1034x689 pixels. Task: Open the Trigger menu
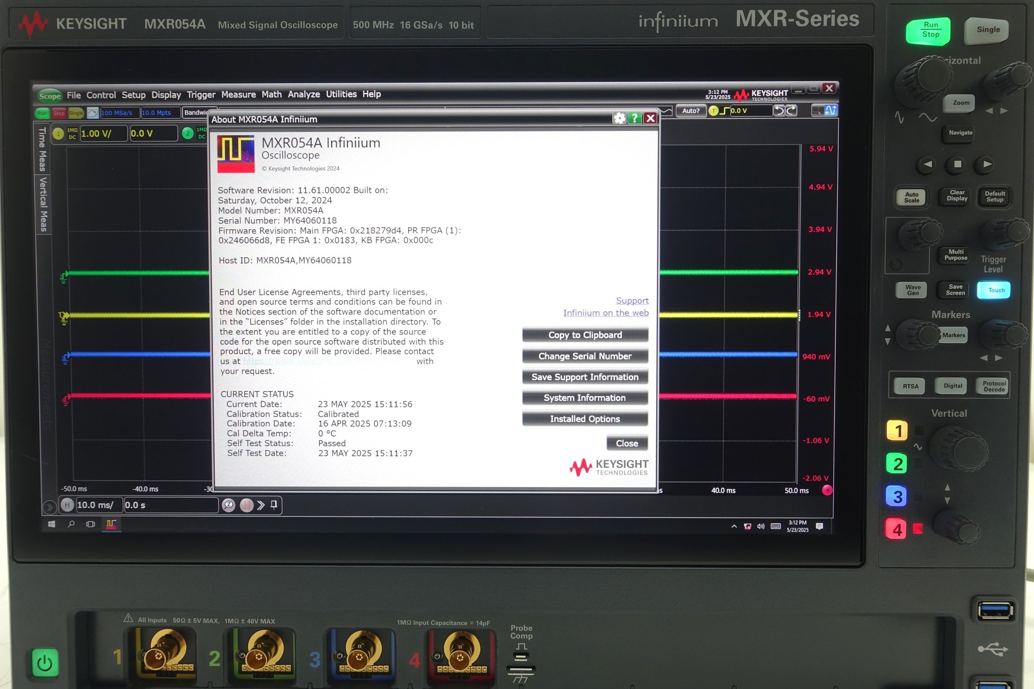click(201, 94)
